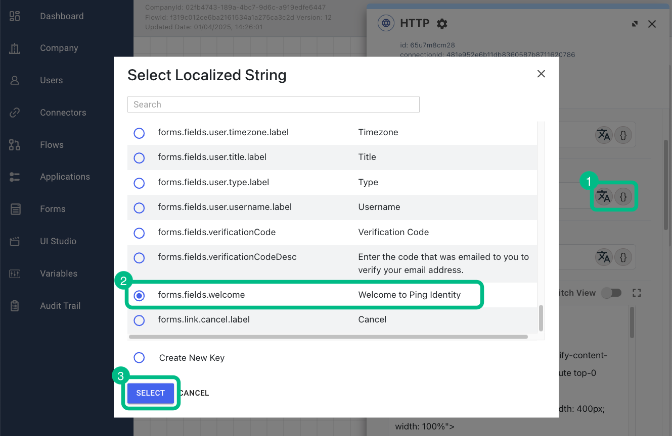The width and height of the screenshot is (672, 436).
Task: Open the Variables sliders icon in the sidebar
Action: coord(15,274)
